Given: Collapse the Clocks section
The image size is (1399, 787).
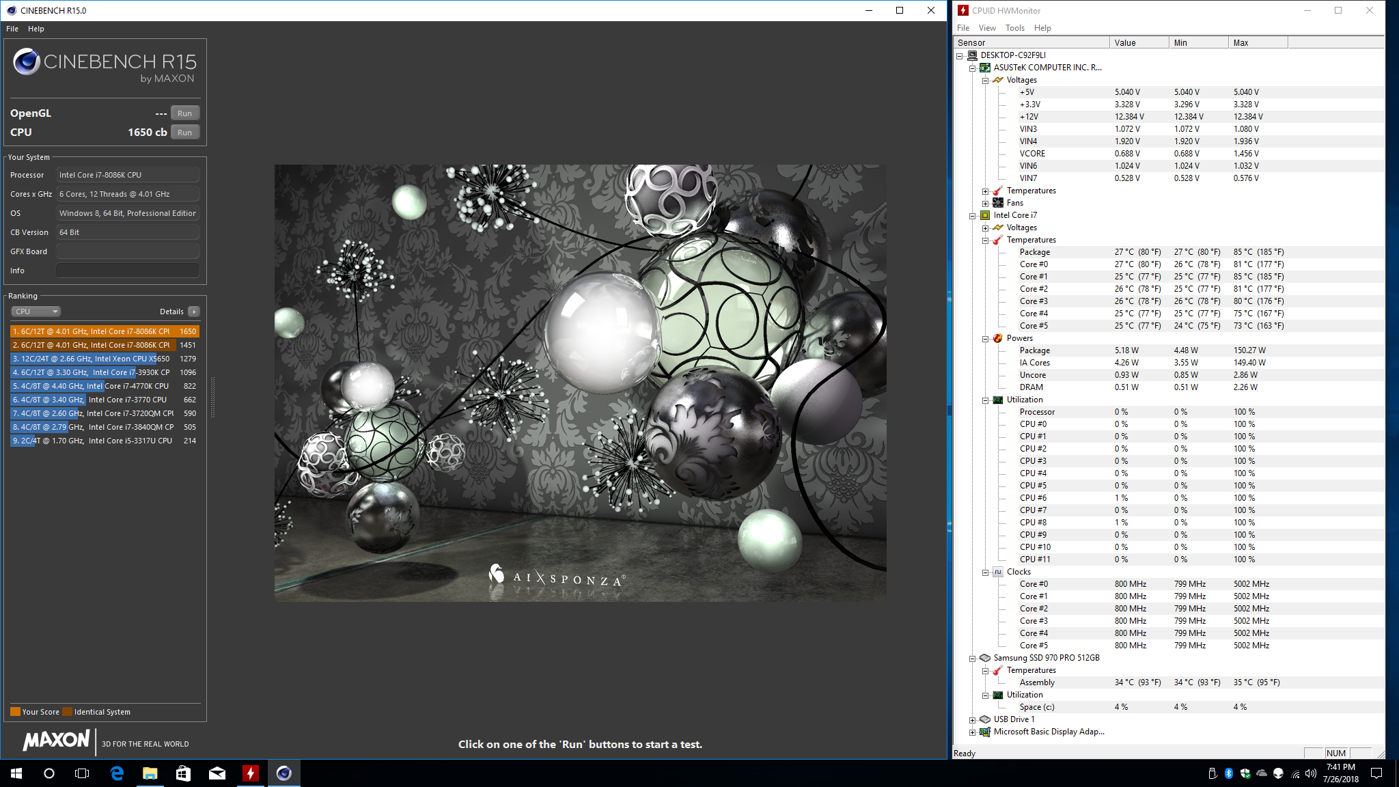Looking at the screenshot, I should pyautogui.click(x=985, y=572).
